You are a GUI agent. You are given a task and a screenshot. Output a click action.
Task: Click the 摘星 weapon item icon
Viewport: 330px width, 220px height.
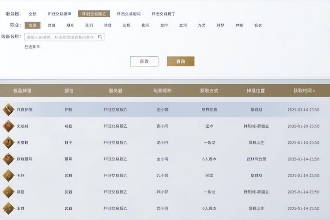coord(8,192)
